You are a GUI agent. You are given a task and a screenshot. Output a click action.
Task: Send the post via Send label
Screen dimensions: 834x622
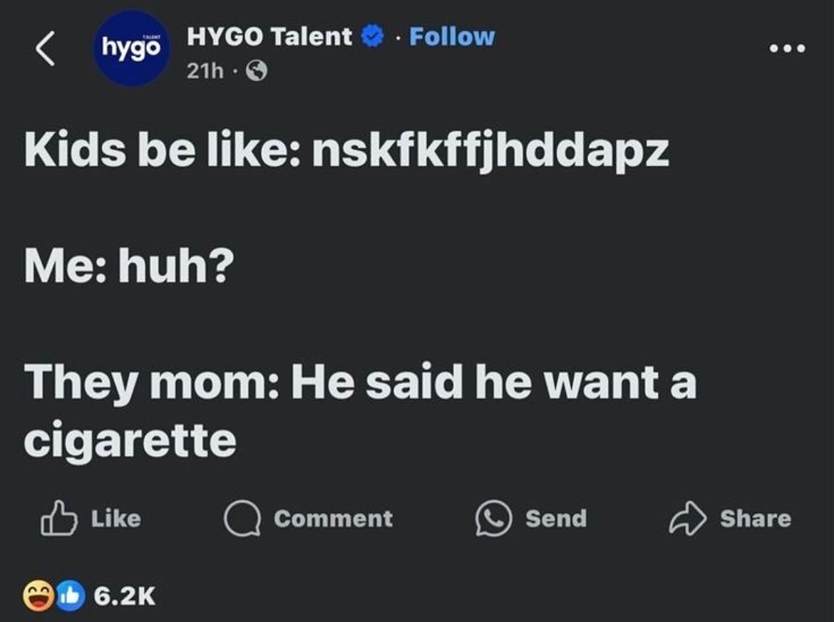coord(556,519)
